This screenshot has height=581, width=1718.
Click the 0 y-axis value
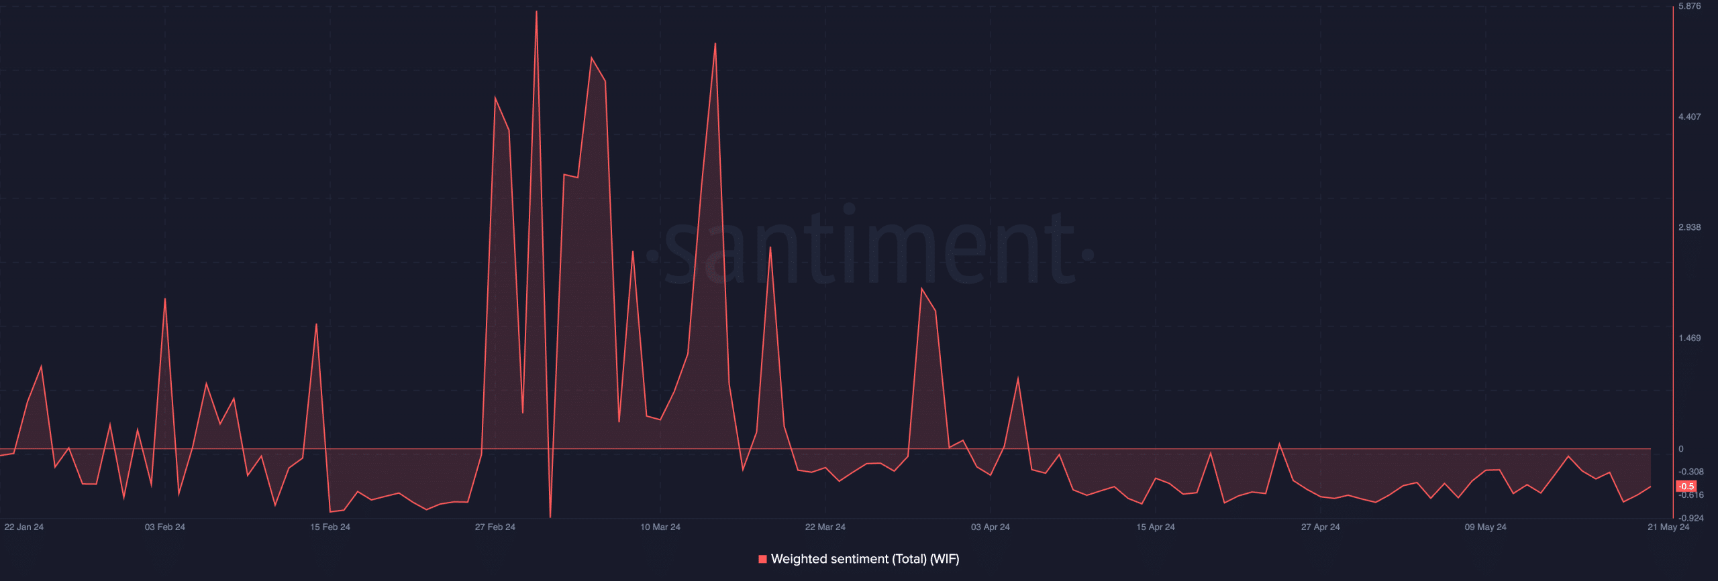click(x=1681, y=449)
